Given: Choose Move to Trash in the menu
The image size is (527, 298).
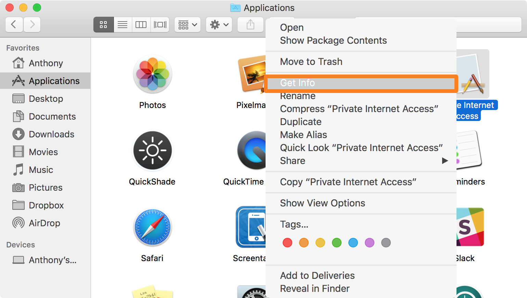Looking at the screenshot, I should [311, 62].
